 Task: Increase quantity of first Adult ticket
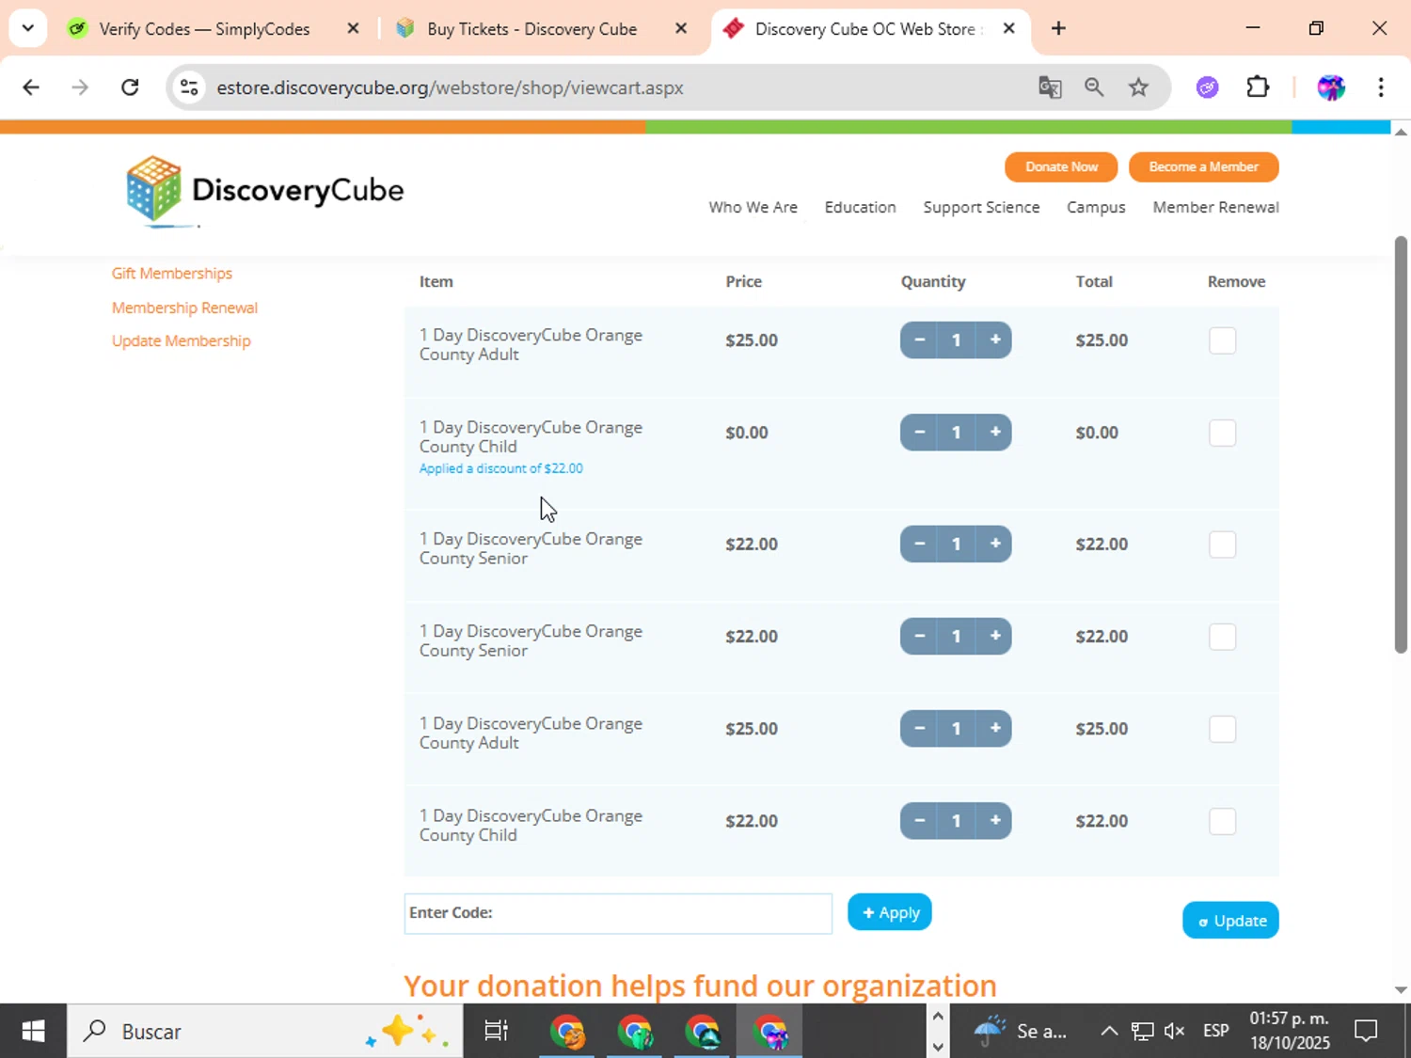(994, 340)
